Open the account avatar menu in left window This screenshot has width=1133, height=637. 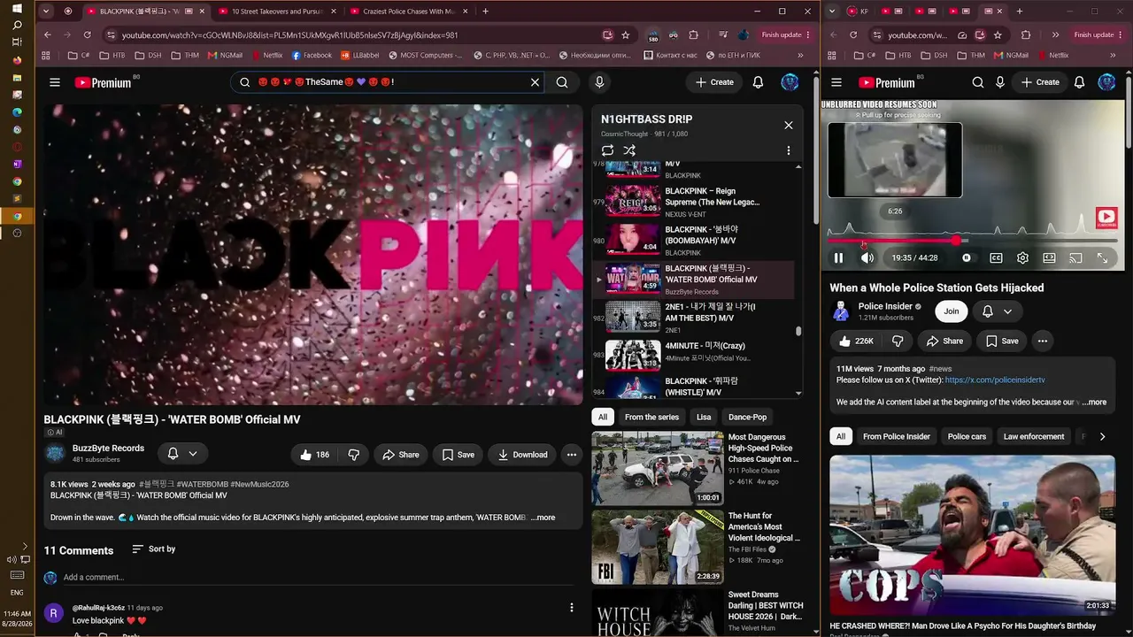coord(790,82)
